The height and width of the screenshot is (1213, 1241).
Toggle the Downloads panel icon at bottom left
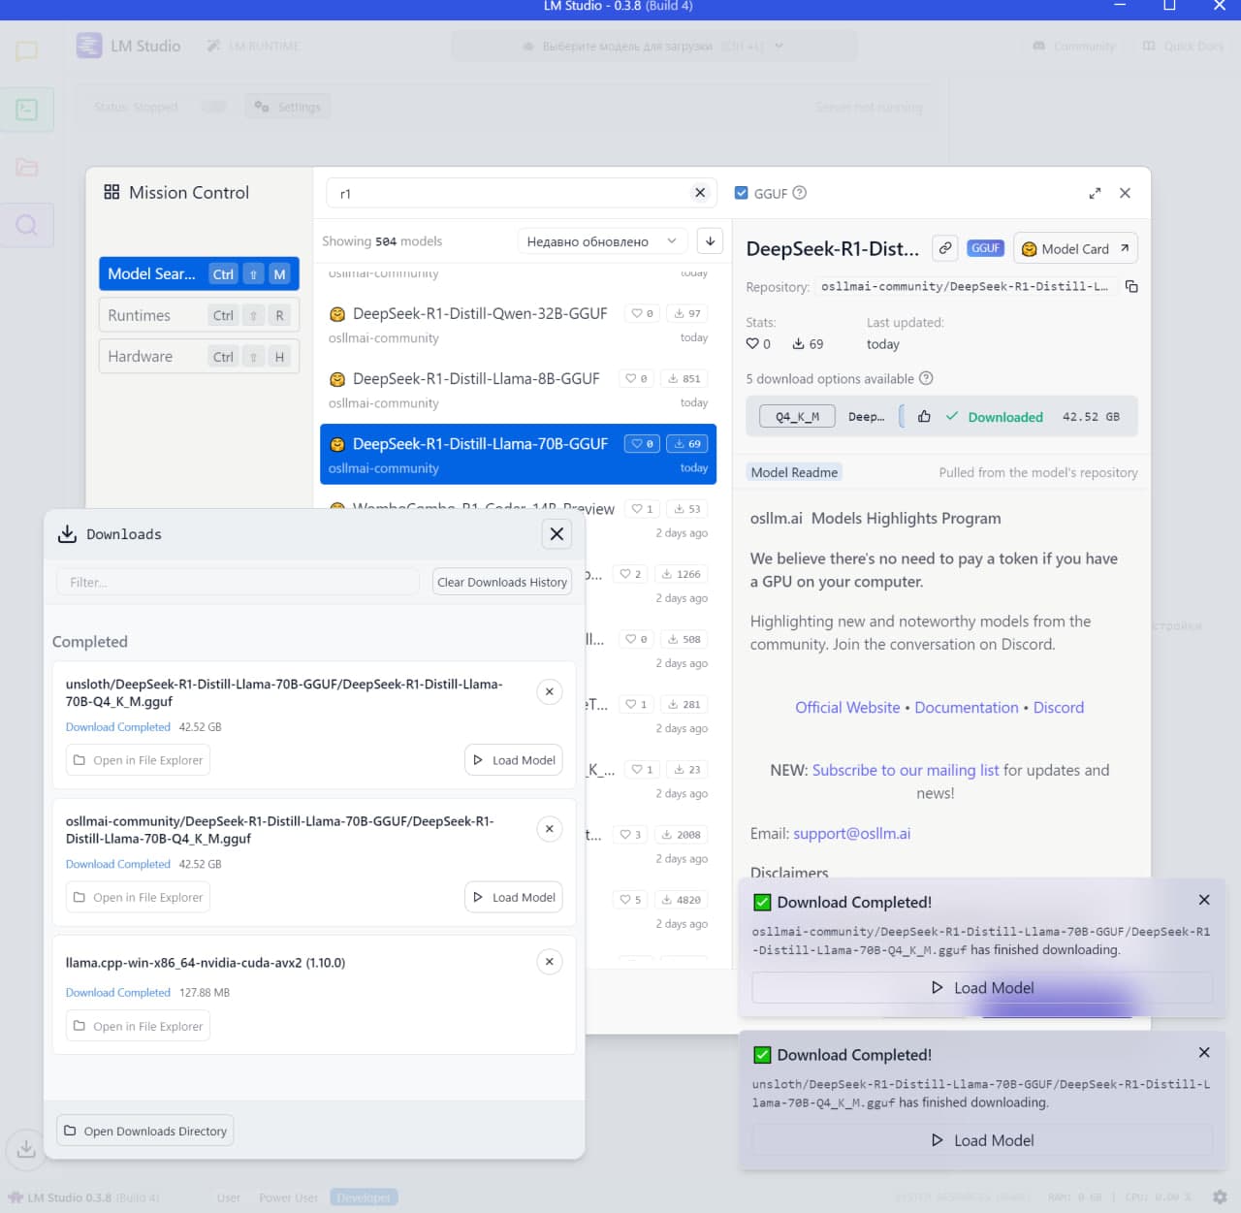[x=26, y=1149]
